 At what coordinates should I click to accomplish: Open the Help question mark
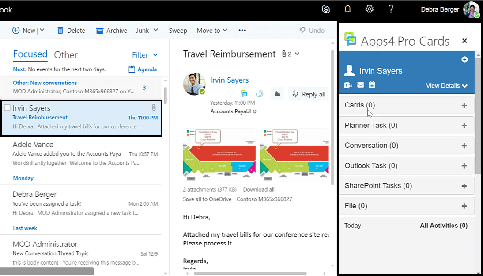click(x=391, y=9)
